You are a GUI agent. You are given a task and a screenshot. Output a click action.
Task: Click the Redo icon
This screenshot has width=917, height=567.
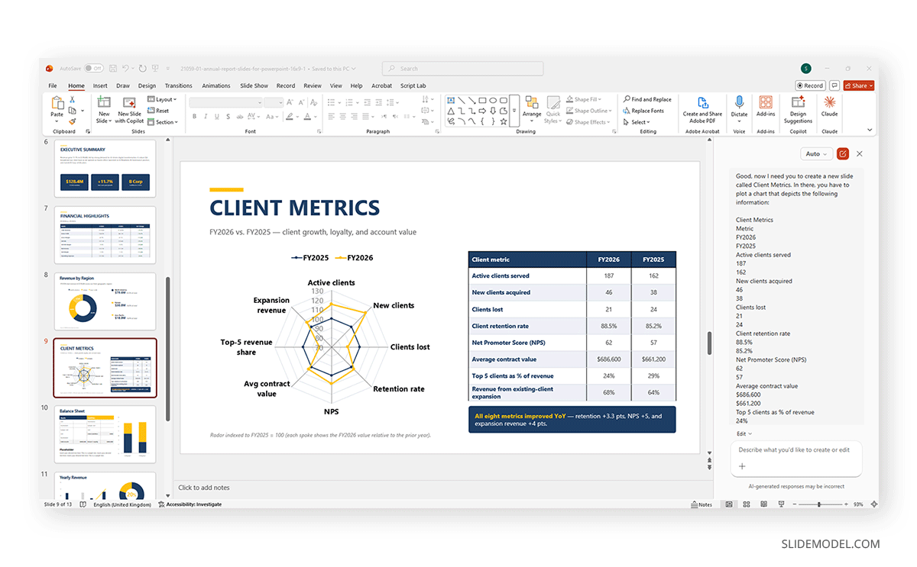pyautogui.click(x=141, y=68)
